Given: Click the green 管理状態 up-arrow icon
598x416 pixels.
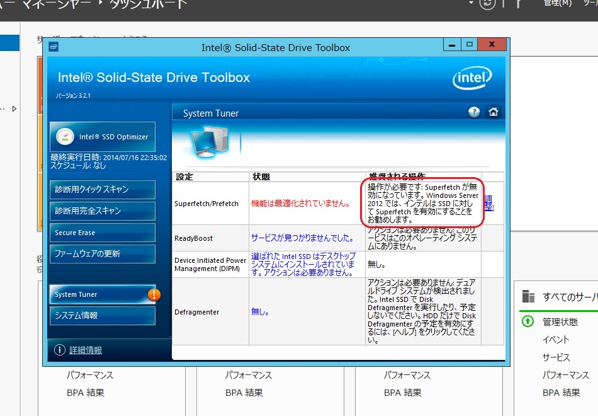Looking at the screenshot, I should pos(528,321).
